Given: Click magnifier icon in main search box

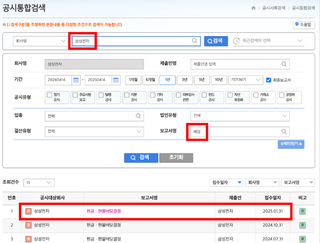Looking at the screenshot, I should (194, 41).
